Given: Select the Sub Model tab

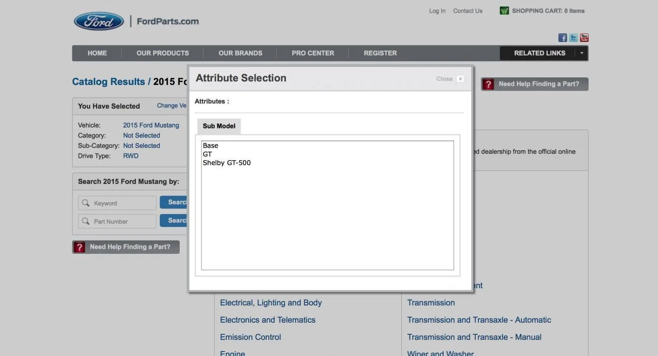Looking at the screenshot, I should [x=219, y=126].
